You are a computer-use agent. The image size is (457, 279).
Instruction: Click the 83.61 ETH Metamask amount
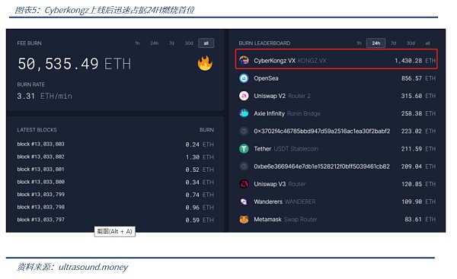tap(420, 220)
